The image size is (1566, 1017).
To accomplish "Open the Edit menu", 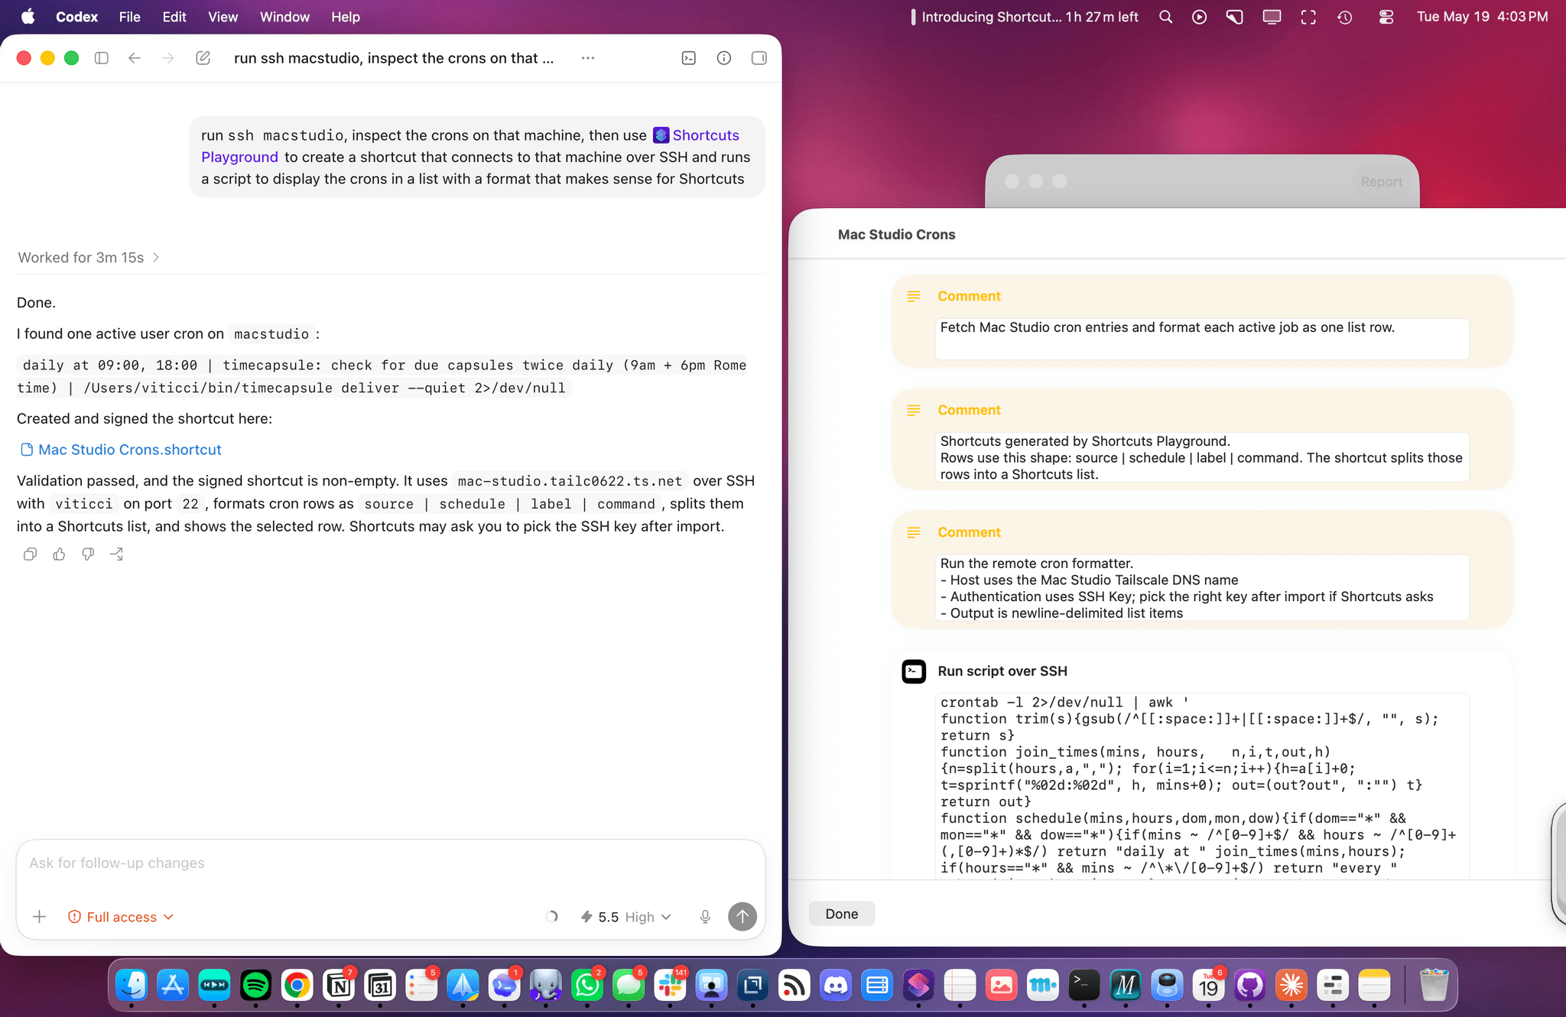I will tap(174, 17).
